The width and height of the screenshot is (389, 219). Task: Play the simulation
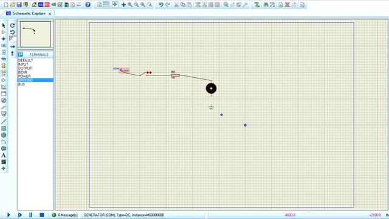pos(8,215)
